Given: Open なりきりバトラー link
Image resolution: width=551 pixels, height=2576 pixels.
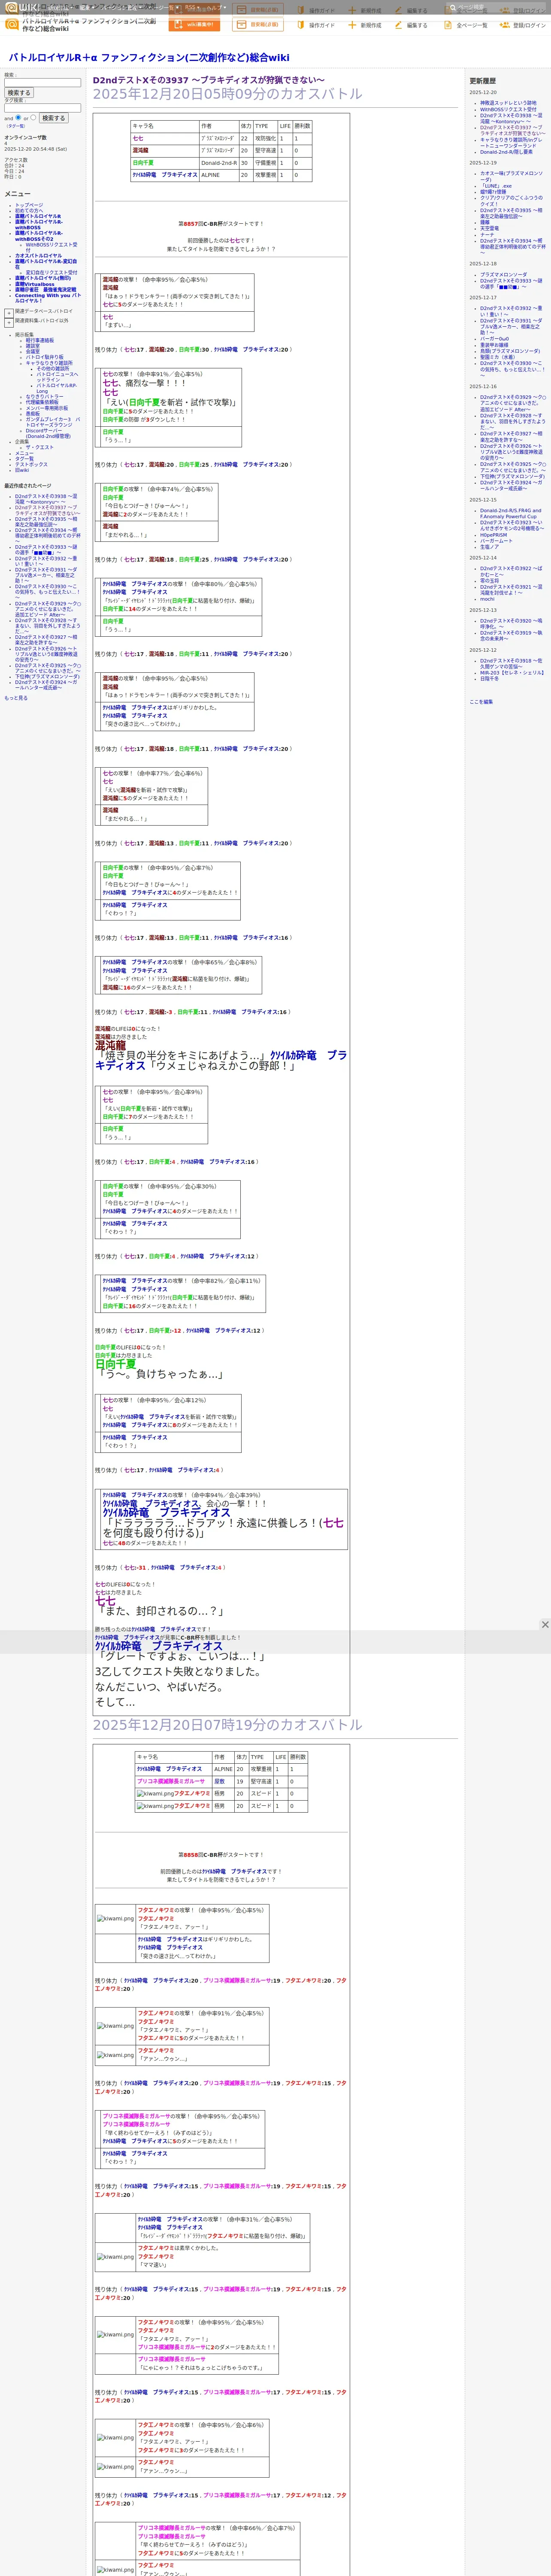Looking at the screenshot, I should 44,397.
